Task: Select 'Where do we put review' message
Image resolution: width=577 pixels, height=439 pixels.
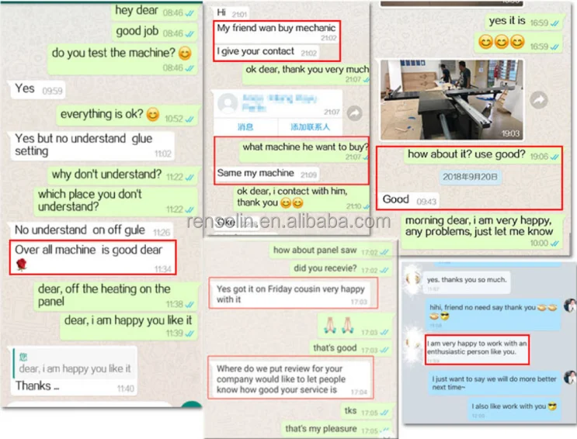Action: 290,379
